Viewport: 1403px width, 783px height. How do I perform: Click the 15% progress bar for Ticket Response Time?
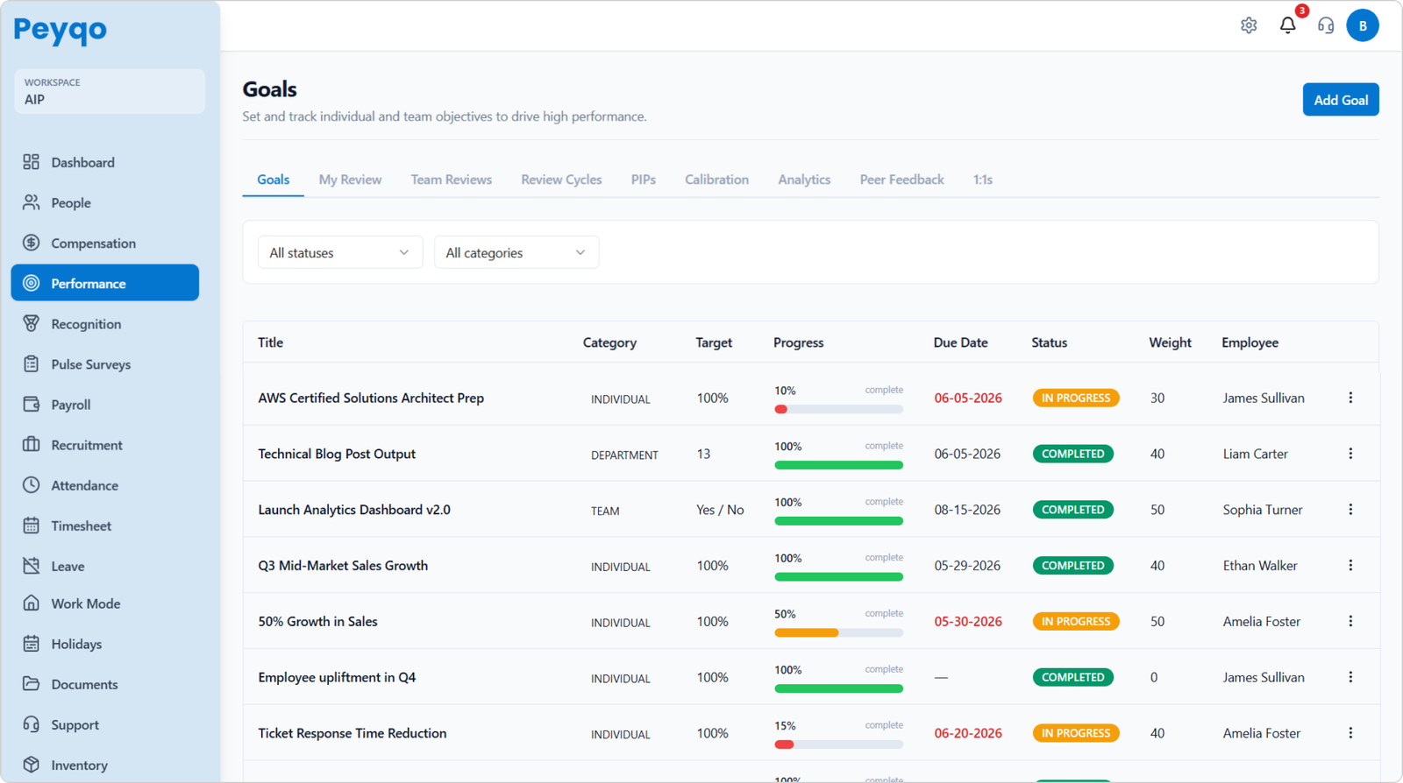coord(838,744)
